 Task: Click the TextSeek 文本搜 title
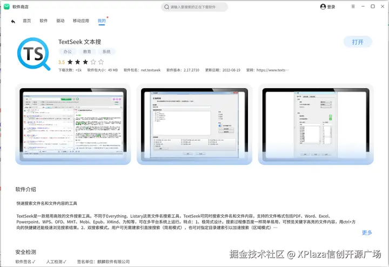coord(79,42)
